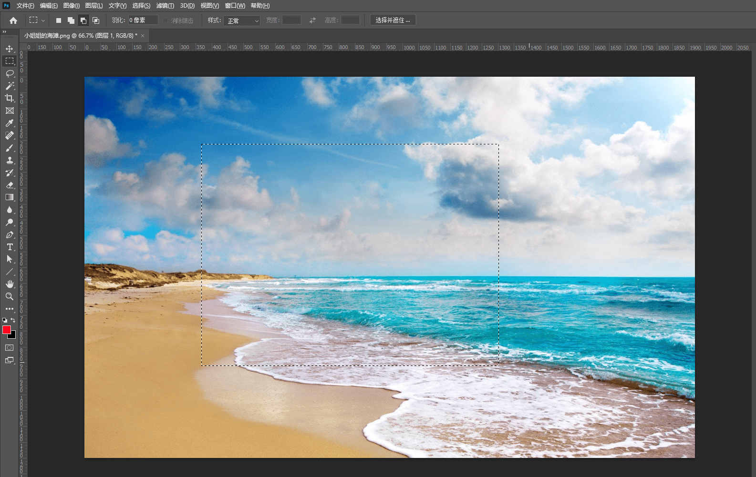Switch to Subtract from selection mode

pyautogui.click(x=83, y=20)
